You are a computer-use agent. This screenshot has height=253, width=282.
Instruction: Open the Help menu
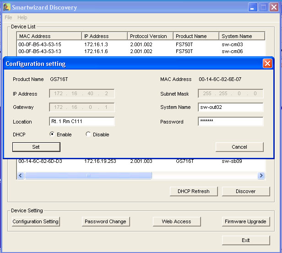[x=22, y=17]
